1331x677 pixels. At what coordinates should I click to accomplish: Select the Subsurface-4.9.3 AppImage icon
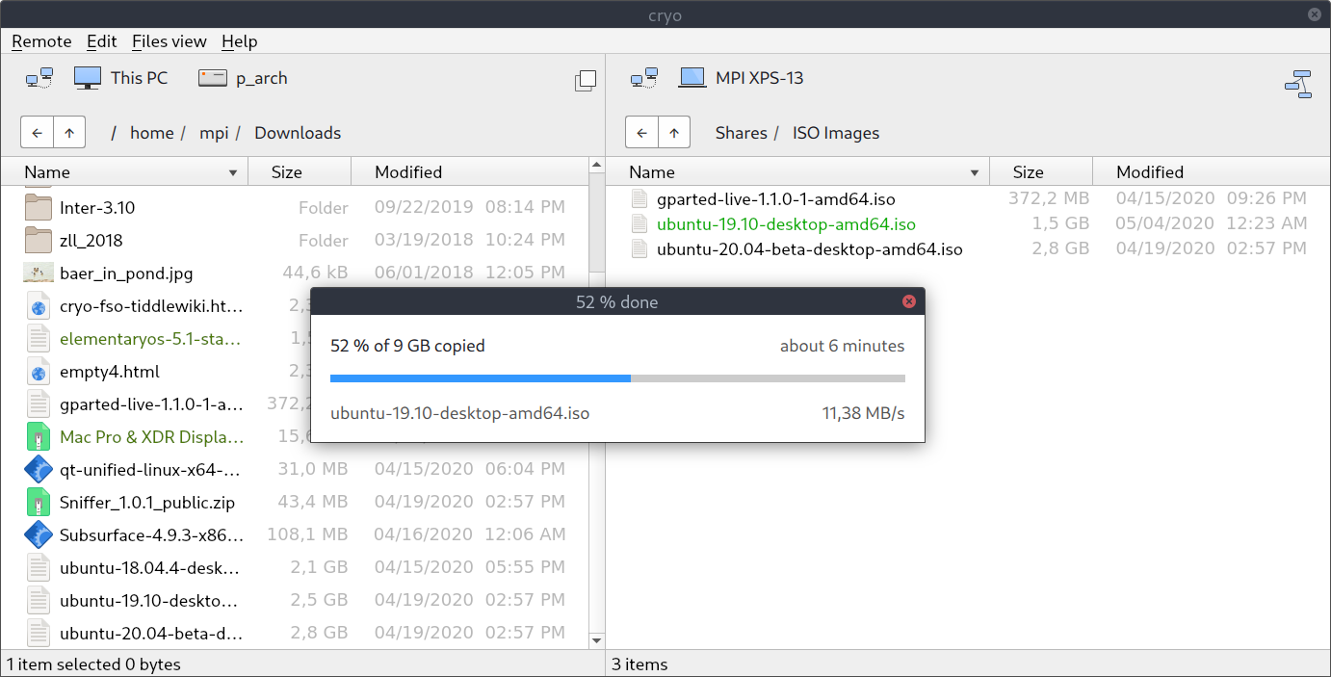click(39, 534)
